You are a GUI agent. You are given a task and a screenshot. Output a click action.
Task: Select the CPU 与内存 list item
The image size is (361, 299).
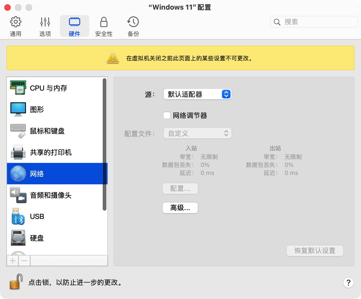pos(55,88)
